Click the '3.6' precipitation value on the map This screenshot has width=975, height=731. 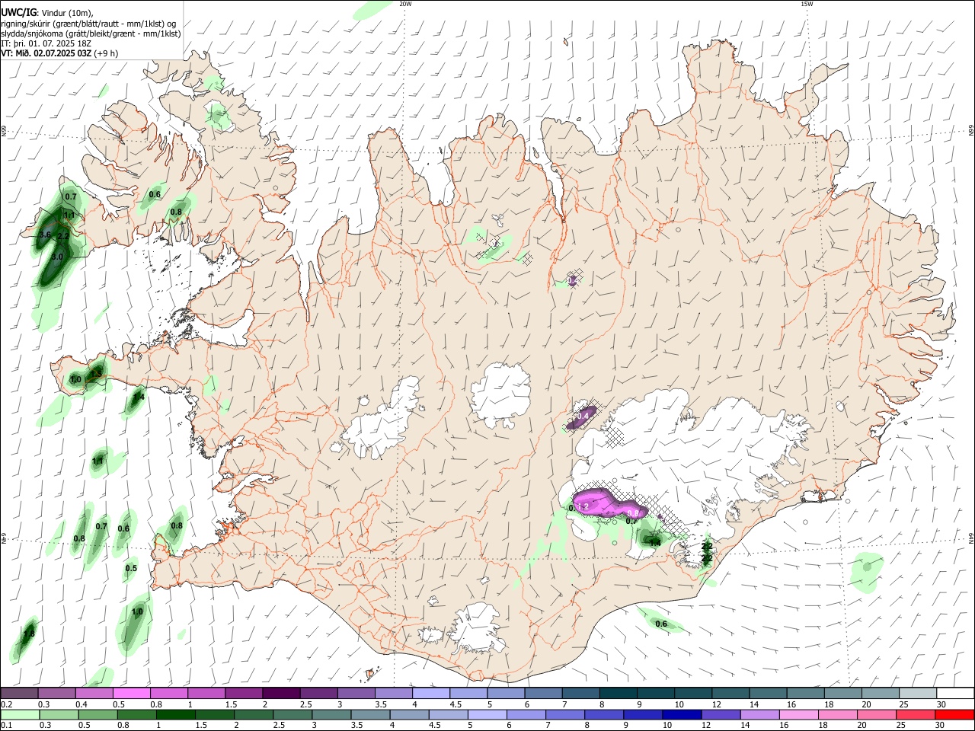coord(45,235)
